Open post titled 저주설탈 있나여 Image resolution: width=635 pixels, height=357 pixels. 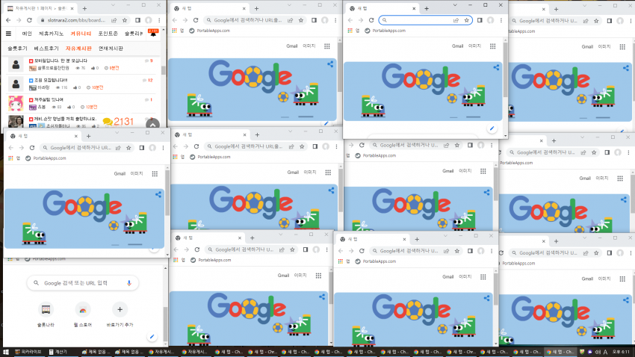pyautogui.click(x=49, y=99)
